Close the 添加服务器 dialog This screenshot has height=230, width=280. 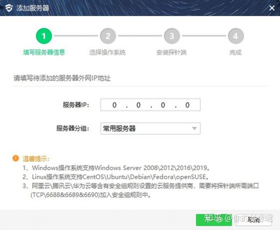tap(272, 8)
